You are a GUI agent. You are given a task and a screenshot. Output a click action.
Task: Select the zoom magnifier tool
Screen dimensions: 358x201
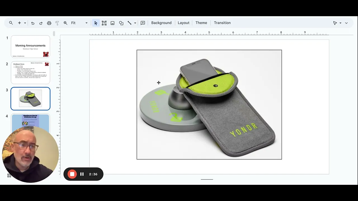65,23
